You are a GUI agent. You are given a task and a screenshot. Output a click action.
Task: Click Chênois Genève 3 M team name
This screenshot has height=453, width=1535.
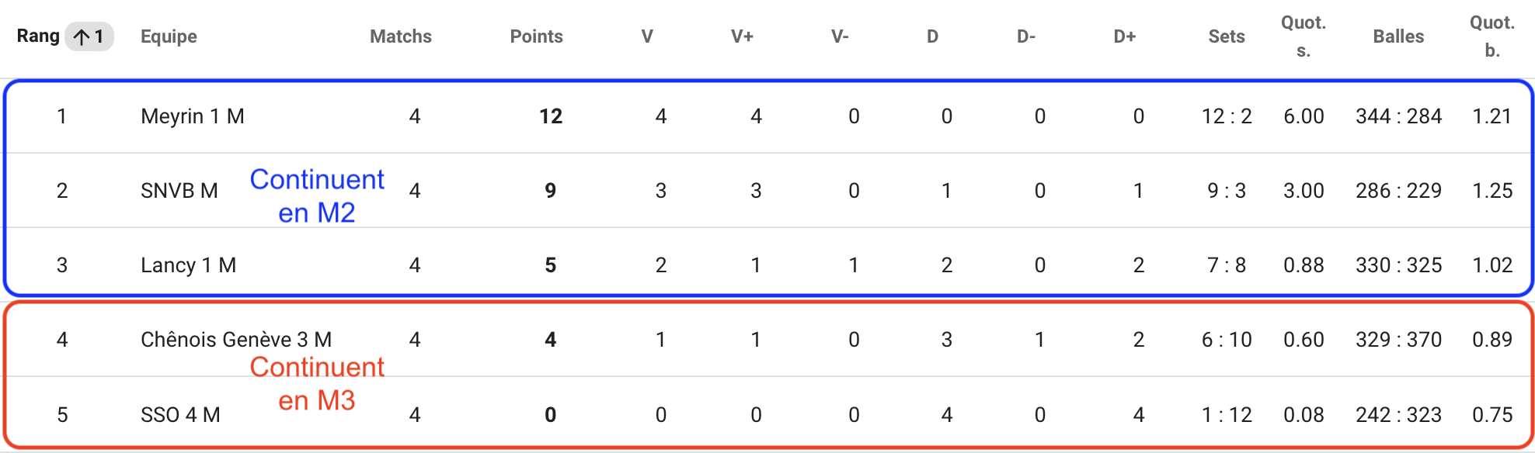click(x=236, y=340)
